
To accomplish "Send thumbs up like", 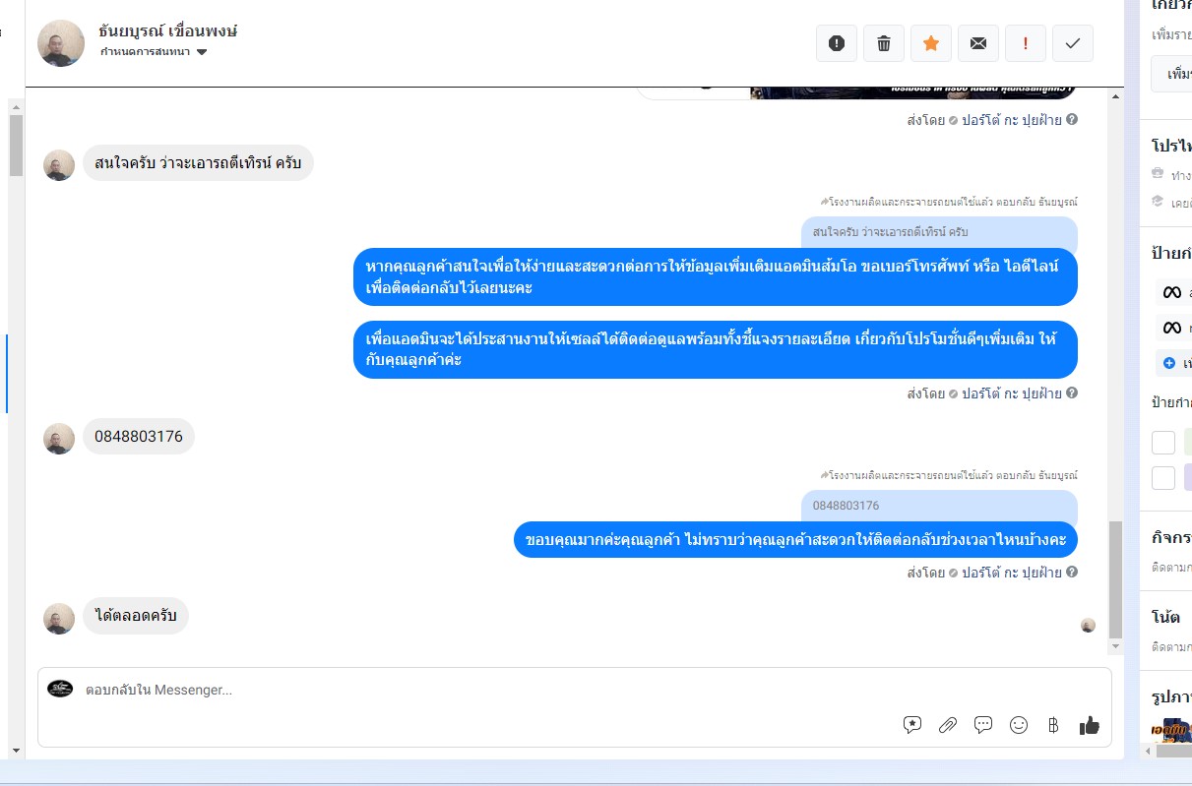I will [1089, 725].
